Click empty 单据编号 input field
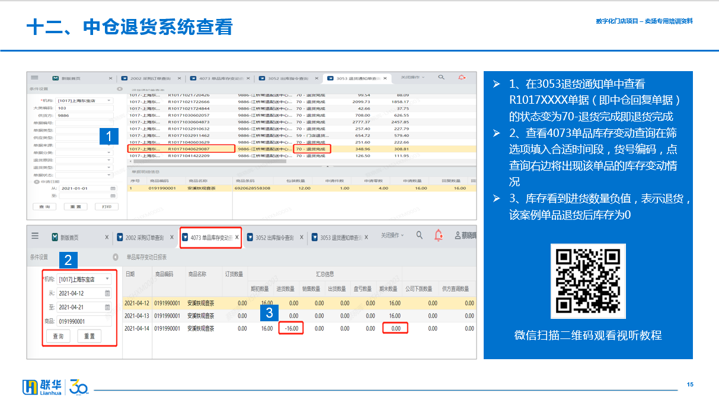719x406 pixels. pos(85,123)
